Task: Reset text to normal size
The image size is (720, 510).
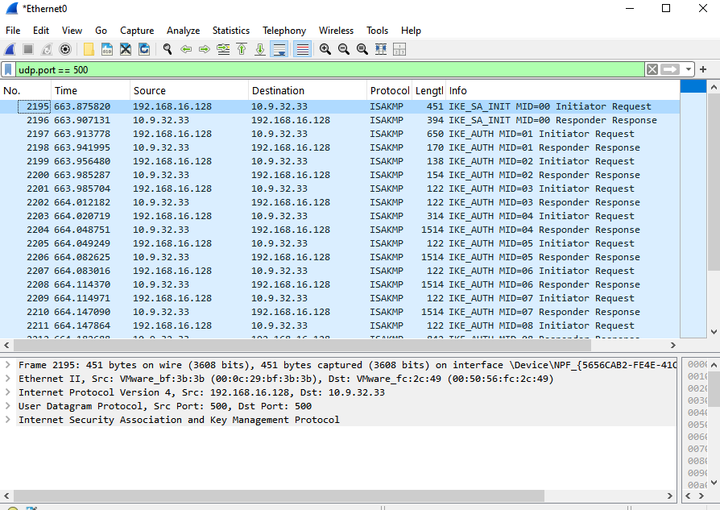Action: (362, 49)
